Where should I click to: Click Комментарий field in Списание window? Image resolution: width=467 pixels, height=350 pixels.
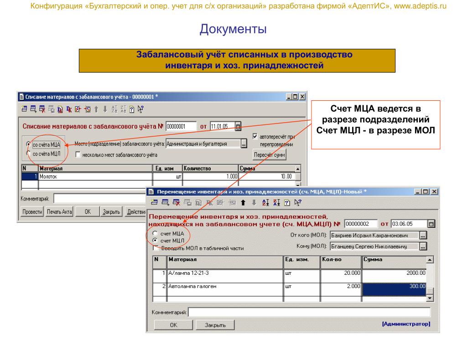(x=100, y=198)
